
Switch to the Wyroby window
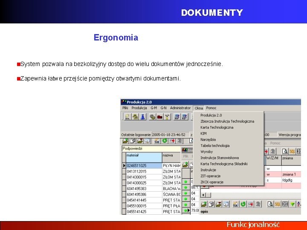coord(206,152)
